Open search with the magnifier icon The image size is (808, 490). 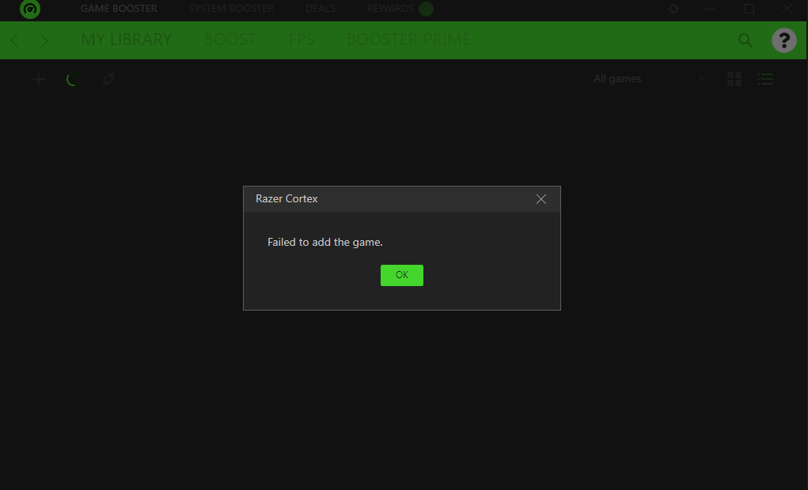coord(745,40)
